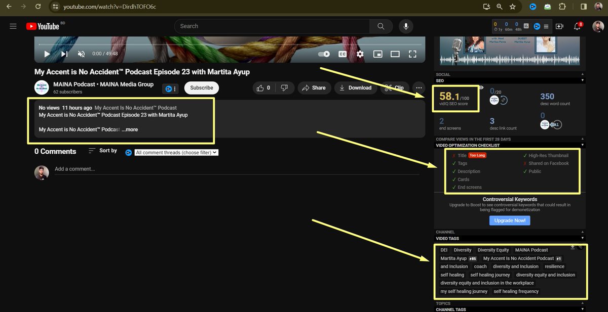The image size is (608, 312).
Task: Open the YouTube guide hamburger menu
Action: click(x=13, y=26)
